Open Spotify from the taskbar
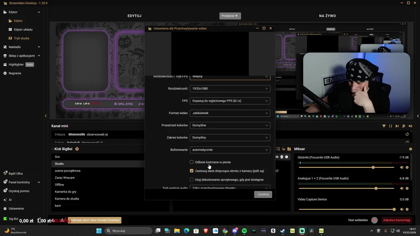Screen dimensions: 420x236 244,231
